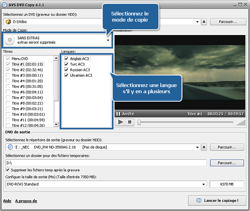Viewport: 250px width, 211px height.
Task: Open the source DVD dropdown arrow
Action: (x=197, y=22)
